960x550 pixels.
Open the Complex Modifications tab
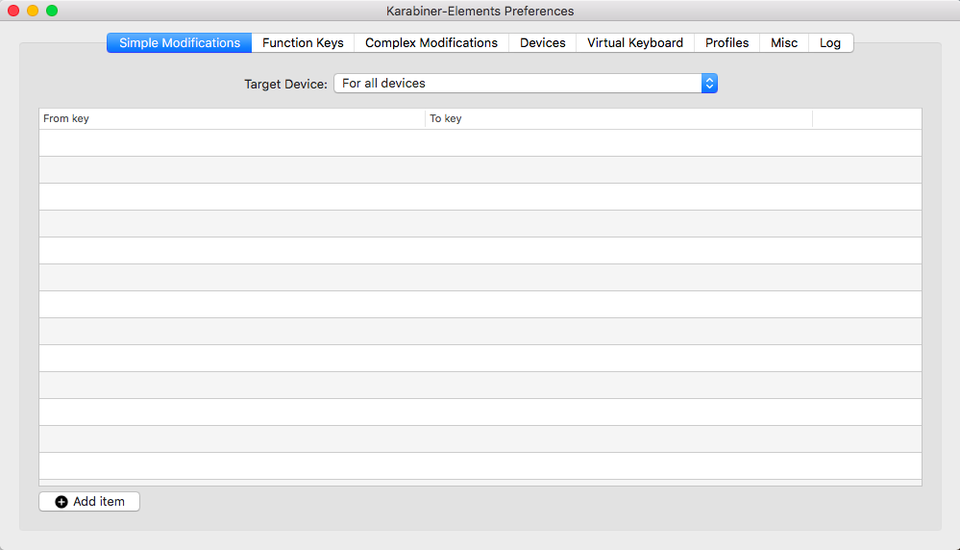click(x=431, y=43)
